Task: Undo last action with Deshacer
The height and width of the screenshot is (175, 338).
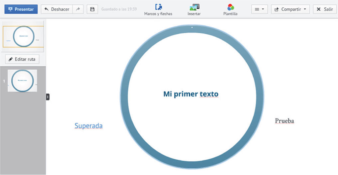Action: [57, 9]
